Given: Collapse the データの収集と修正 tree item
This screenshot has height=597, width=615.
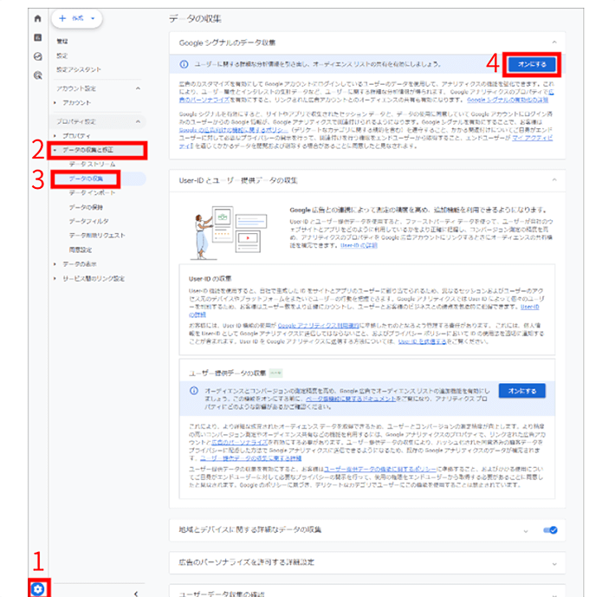Looking at the screenshot, I should click(55, 150).
